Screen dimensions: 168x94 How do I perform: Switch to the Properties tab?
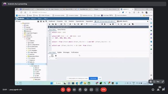(60, 21)
